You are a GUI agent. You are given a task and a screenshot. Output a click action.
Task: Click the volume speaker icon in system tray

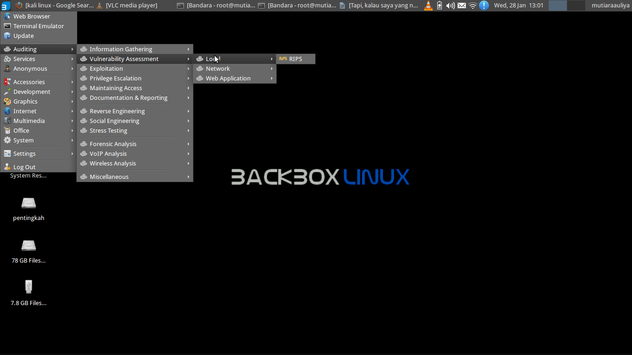pyautogui.click(x=450, y=5)
